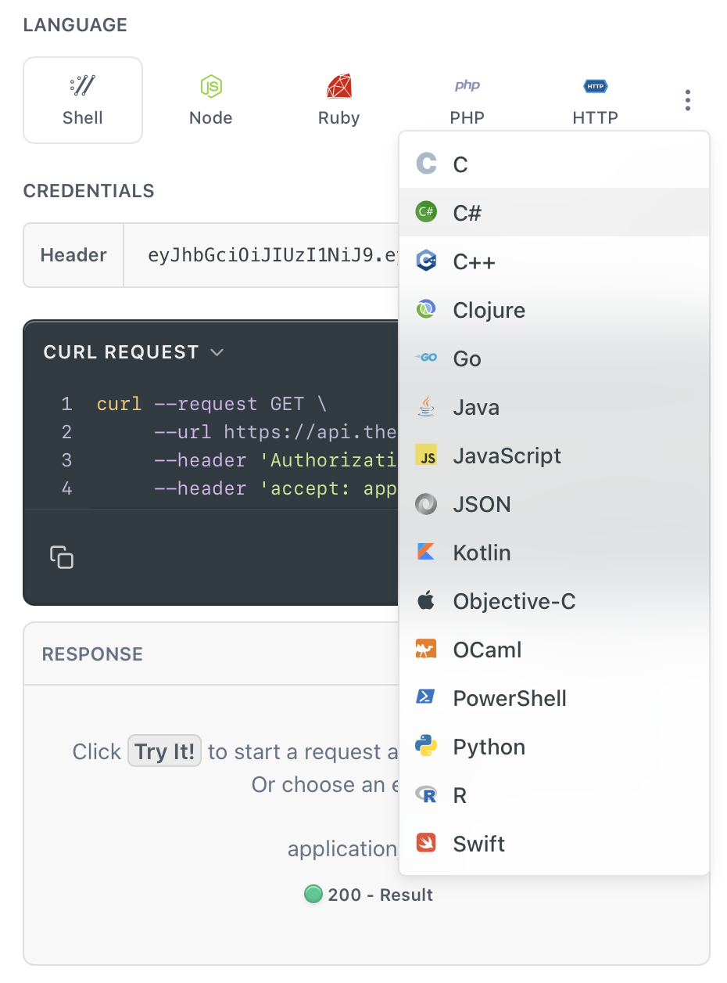
Task: Choose HTTP as the language
Action: click(x=596, y=100)
